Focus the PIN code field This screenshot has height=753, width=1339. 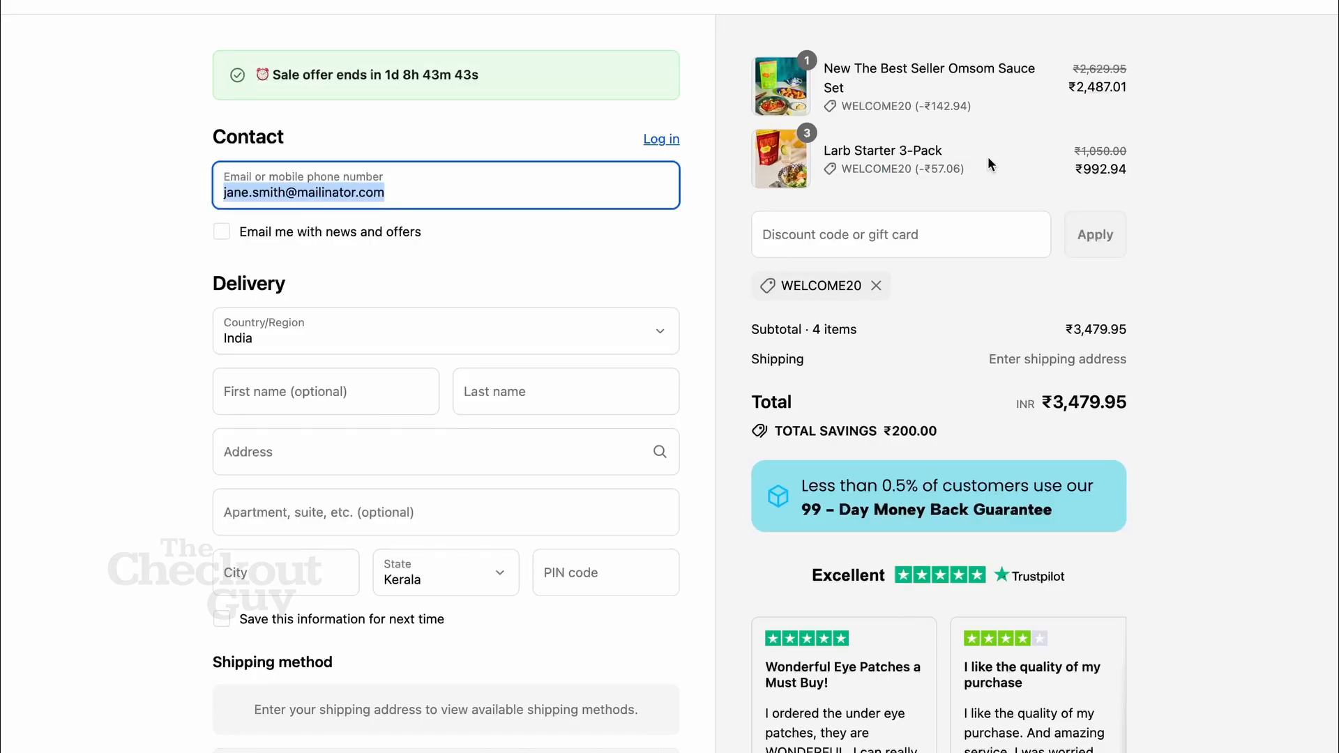606,572
